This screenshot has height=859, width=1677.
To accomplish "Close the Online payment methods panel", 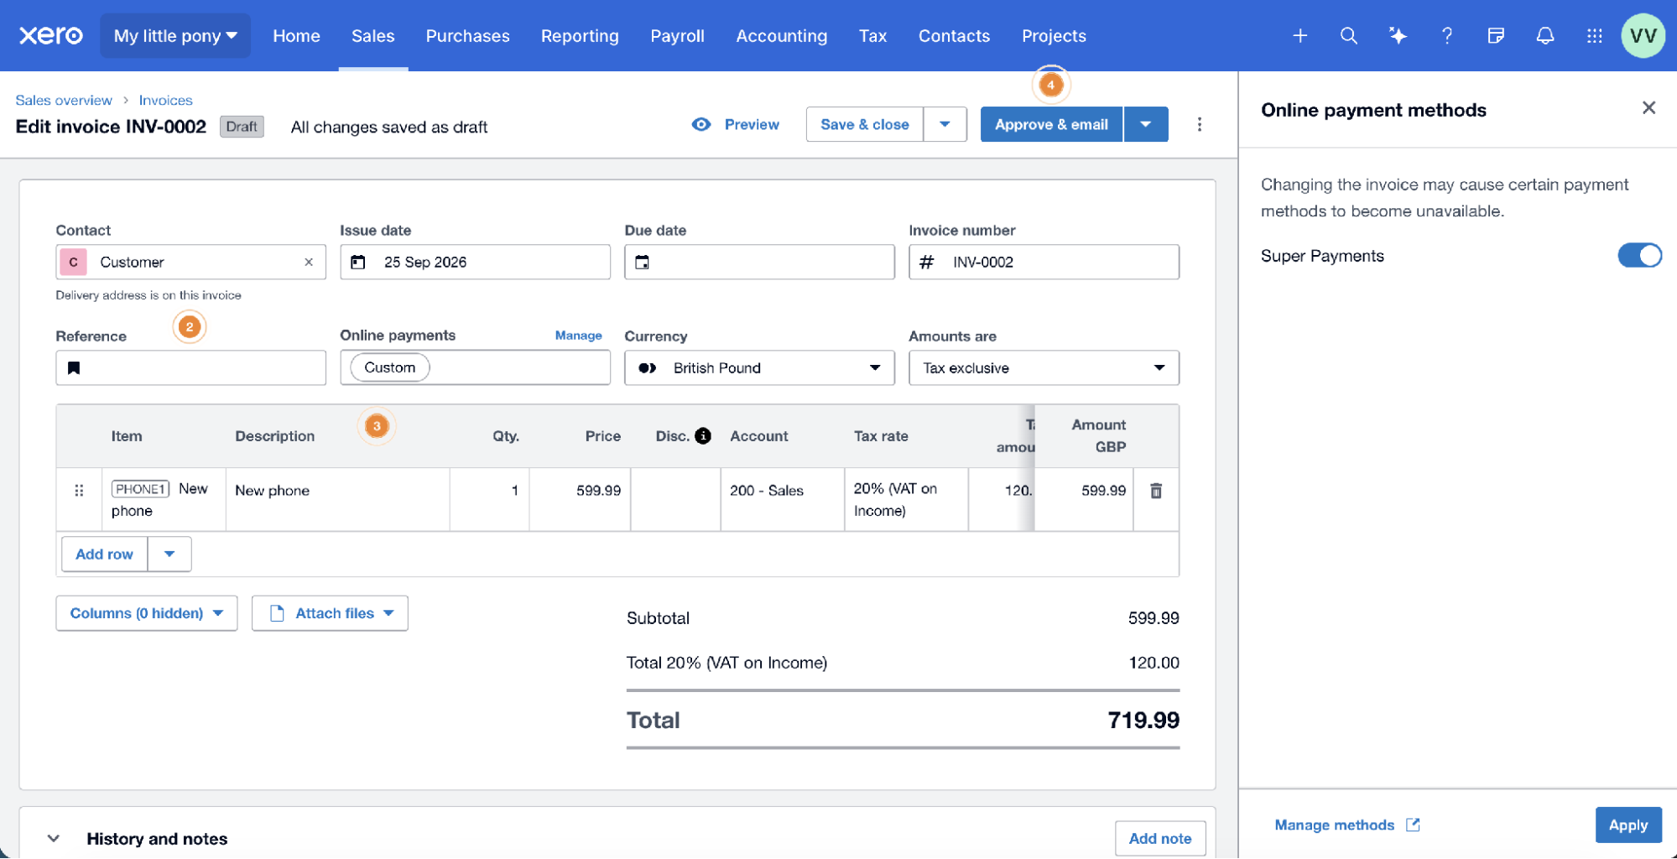I will pyautogui.click(x=1648, y=107).
